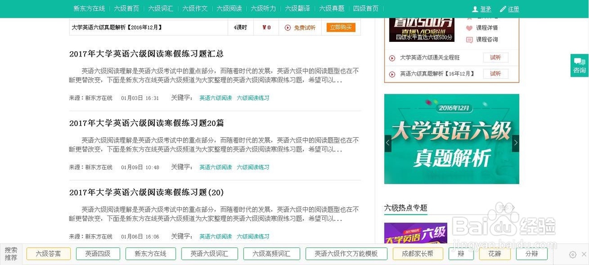
Task: Open 六级作文 navigation tab
Action: pyautogui.click(x=195, y=9)
